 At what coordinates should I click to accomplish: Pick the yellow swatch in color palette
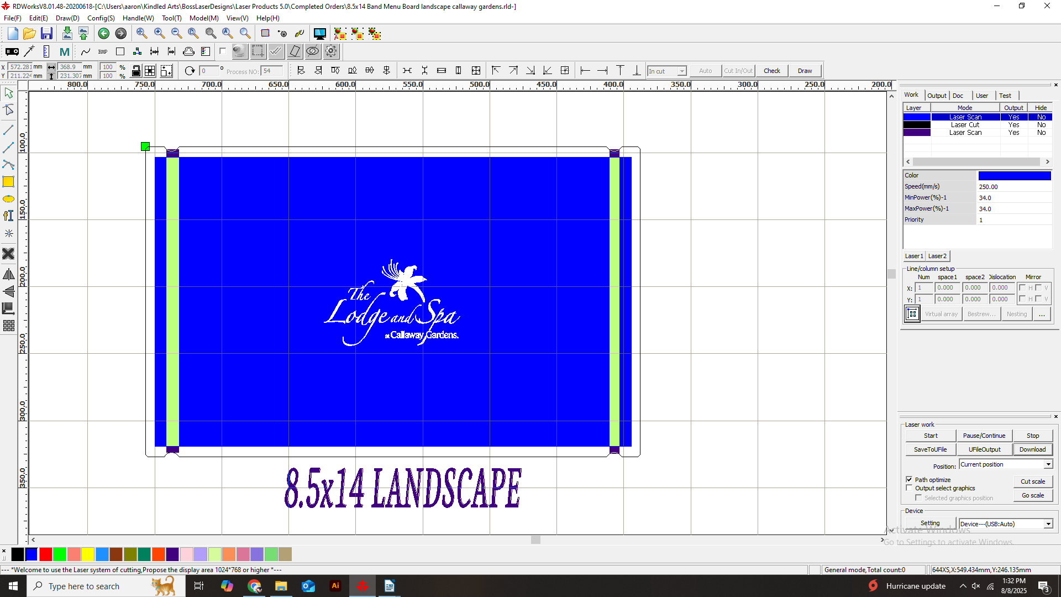[88, 554]
